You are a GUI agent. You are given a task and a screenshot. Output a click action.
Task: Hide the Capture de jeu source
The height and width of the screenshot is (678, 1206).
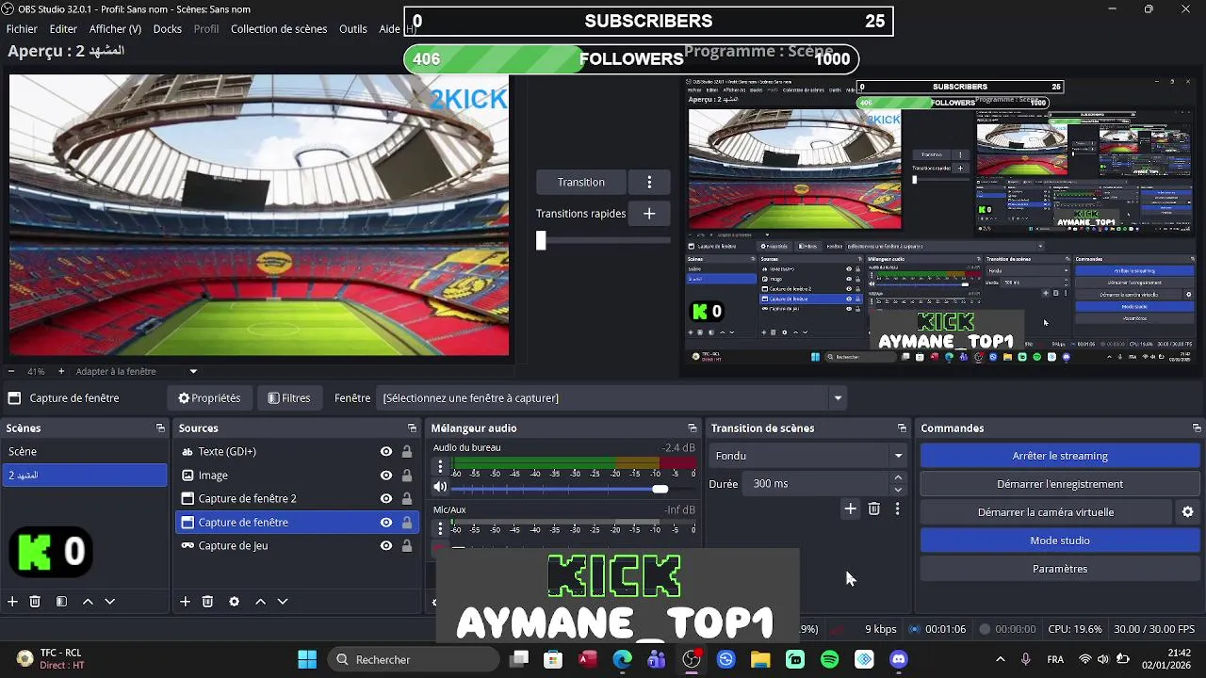(386, 546)
